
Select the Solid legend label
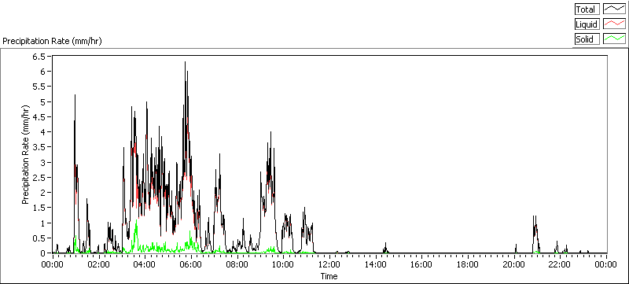pos(587,39)
